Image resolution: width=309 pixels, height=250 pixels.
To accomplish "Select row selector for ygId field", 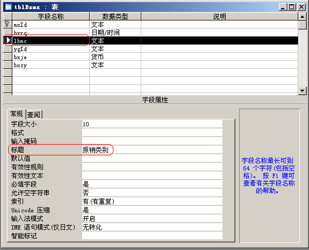I will 8,49.
